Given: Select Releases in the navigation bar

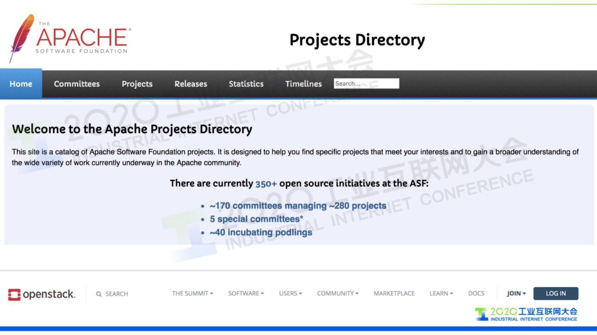Looking at the screenshot, I should tap(191, 84).
